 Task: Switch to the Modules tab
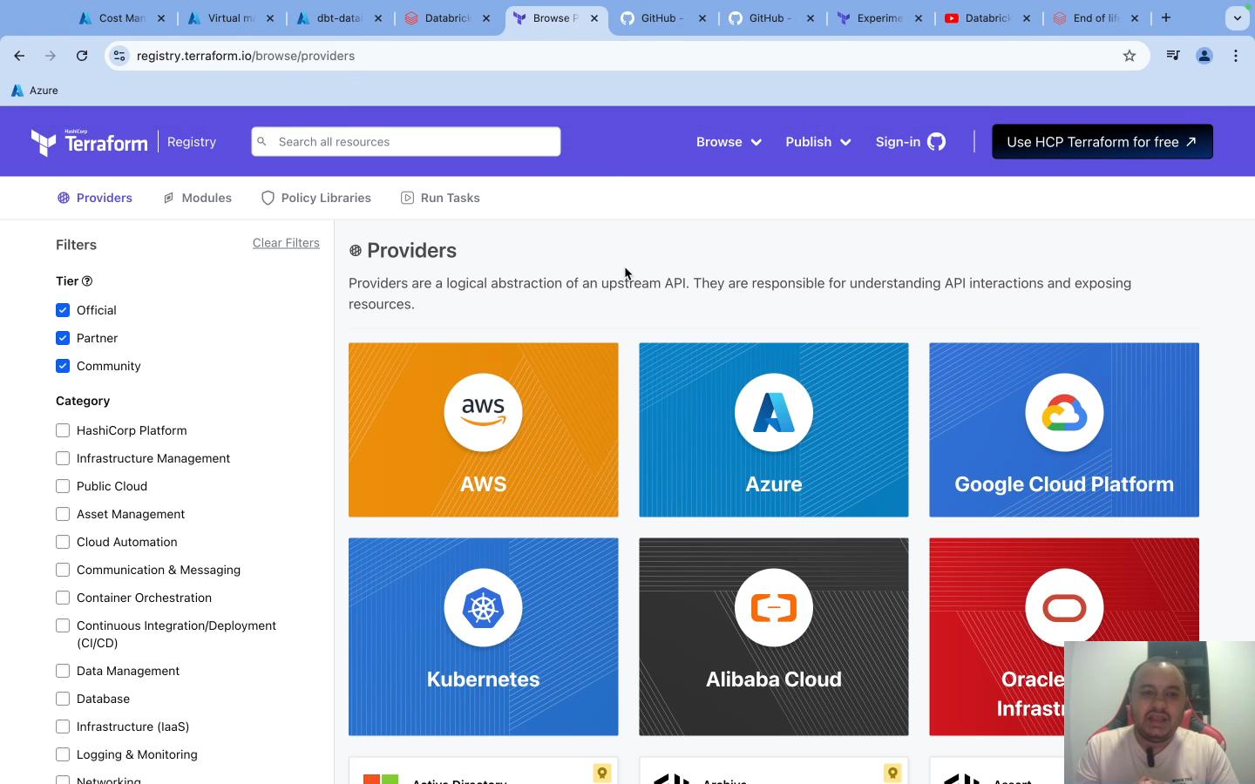(197, 198)
